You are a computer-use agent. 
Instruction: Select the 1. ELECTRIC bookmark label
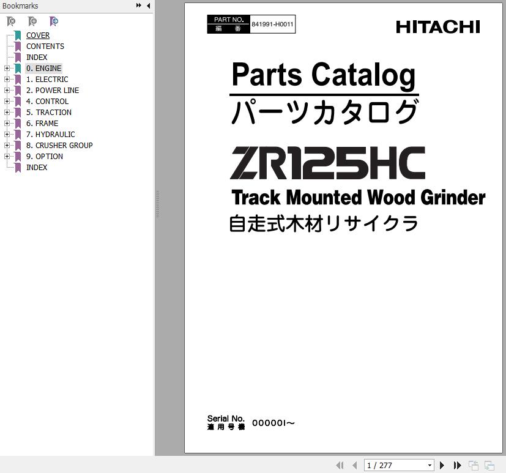47,80
